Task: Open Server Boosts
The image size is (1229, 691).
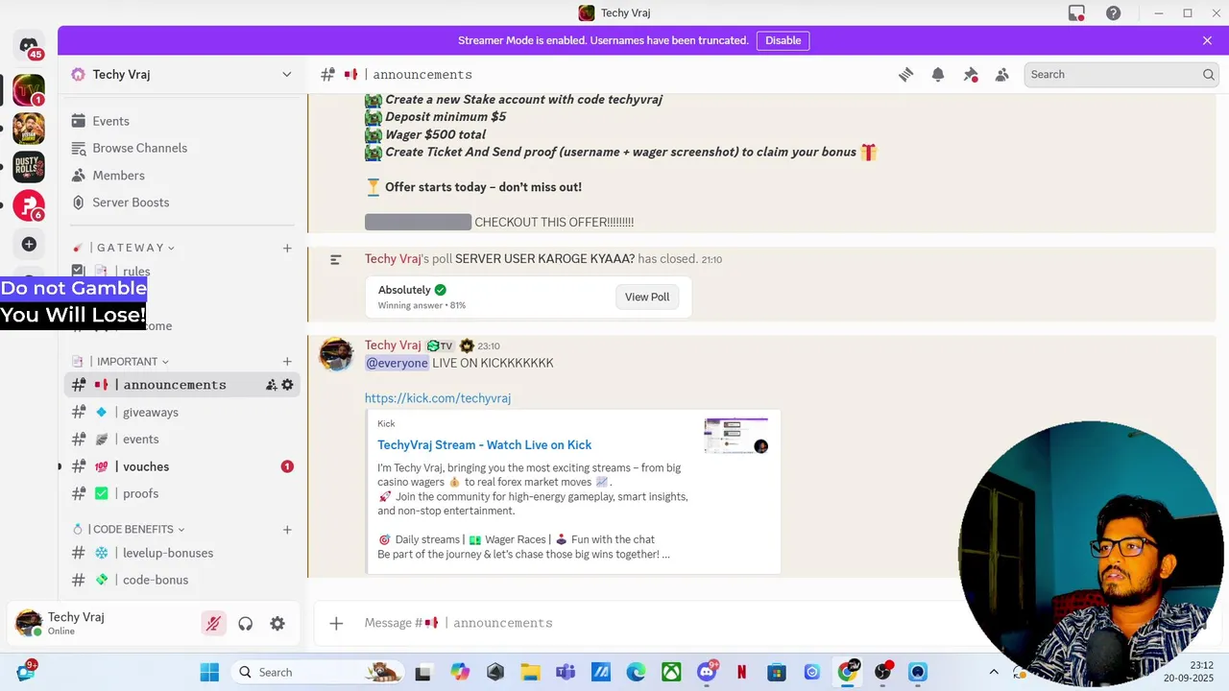Action: tap(182, 203)
